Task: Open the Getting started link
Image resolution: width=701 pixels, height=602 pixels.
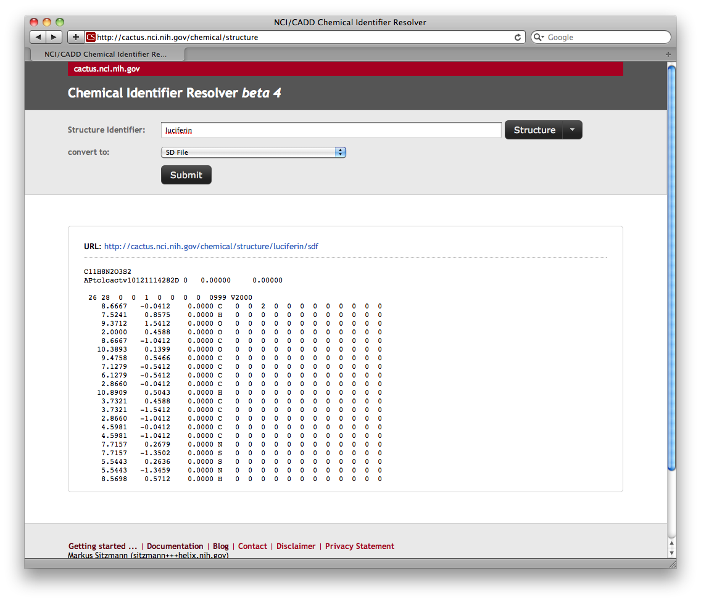Action: click(103, 546)
